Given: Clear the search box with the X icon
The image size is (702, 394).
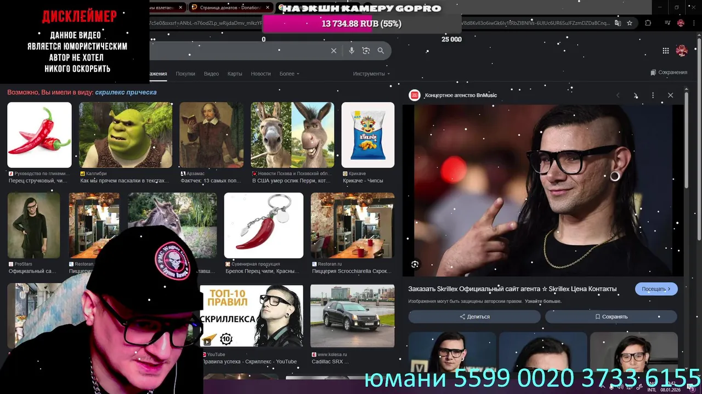Looking at the screenshot, I should pos(333,51).
